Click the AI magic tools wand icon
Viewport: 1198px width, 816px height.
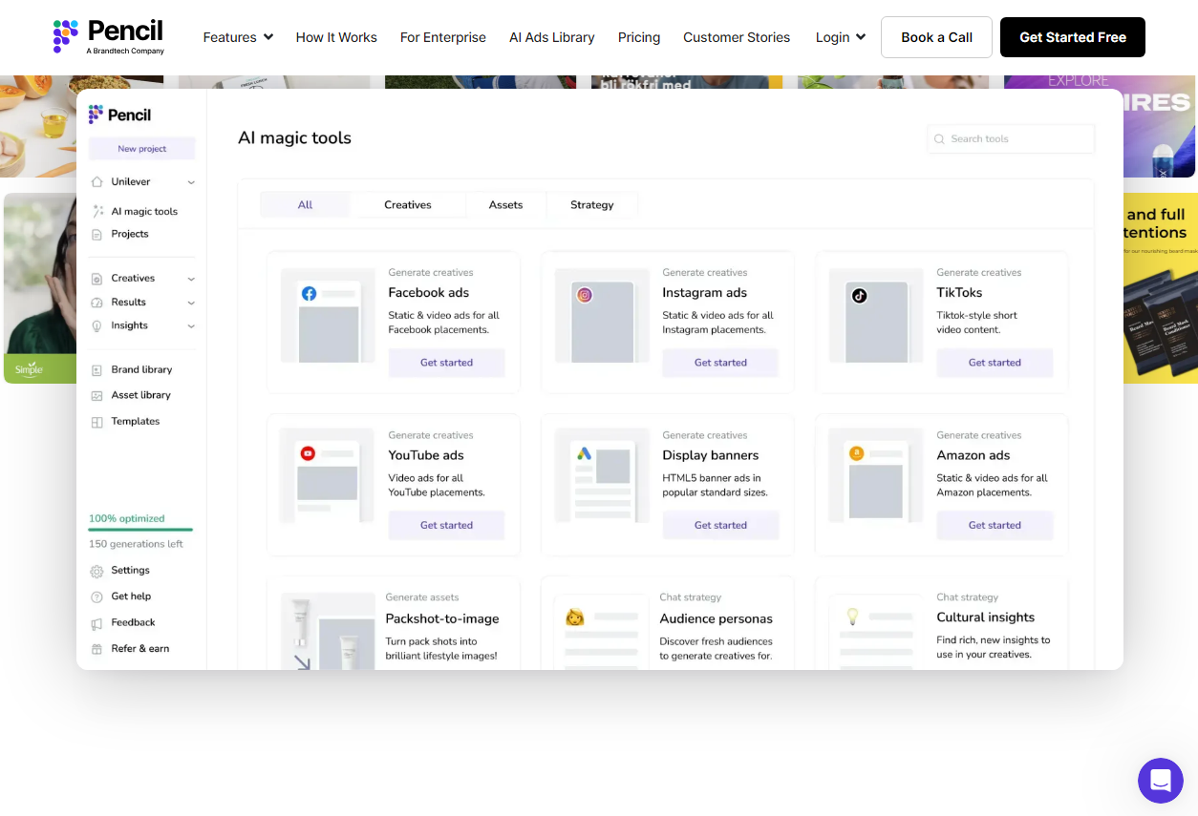(97, 211)
